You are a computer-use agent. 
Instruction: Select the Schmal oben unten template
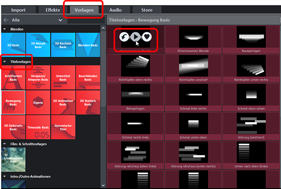click(x=251, y=97)
